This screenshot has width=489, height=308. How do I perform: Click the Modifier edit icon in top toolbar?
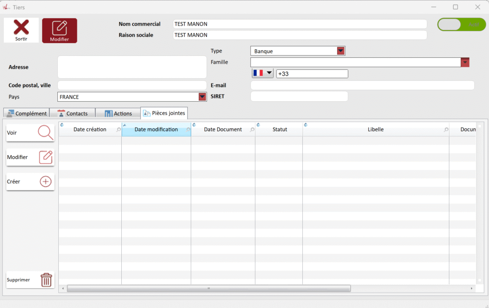coord(60,28)
